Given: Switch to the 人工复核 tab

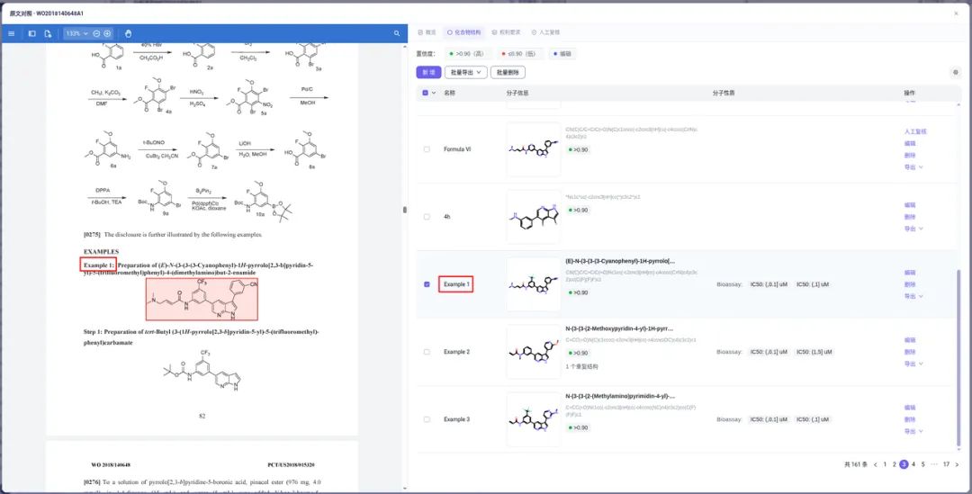Looking at the screenshot, I should (545, 32).
